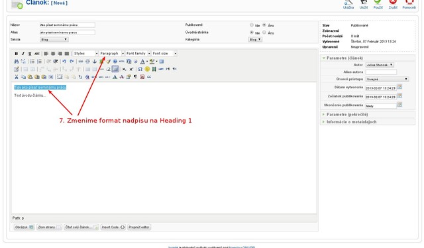Insert a special character using the Omega icon
Screen dimensions: 424x248
[140, 69]
